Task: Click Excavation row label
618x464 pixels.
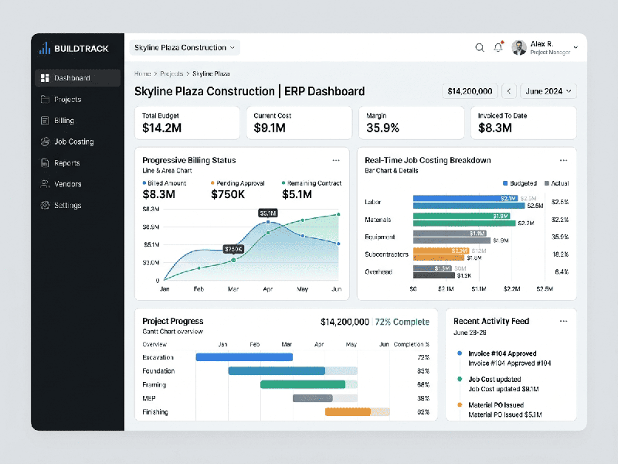Action: pyautogui.click(x=158, y=357)
